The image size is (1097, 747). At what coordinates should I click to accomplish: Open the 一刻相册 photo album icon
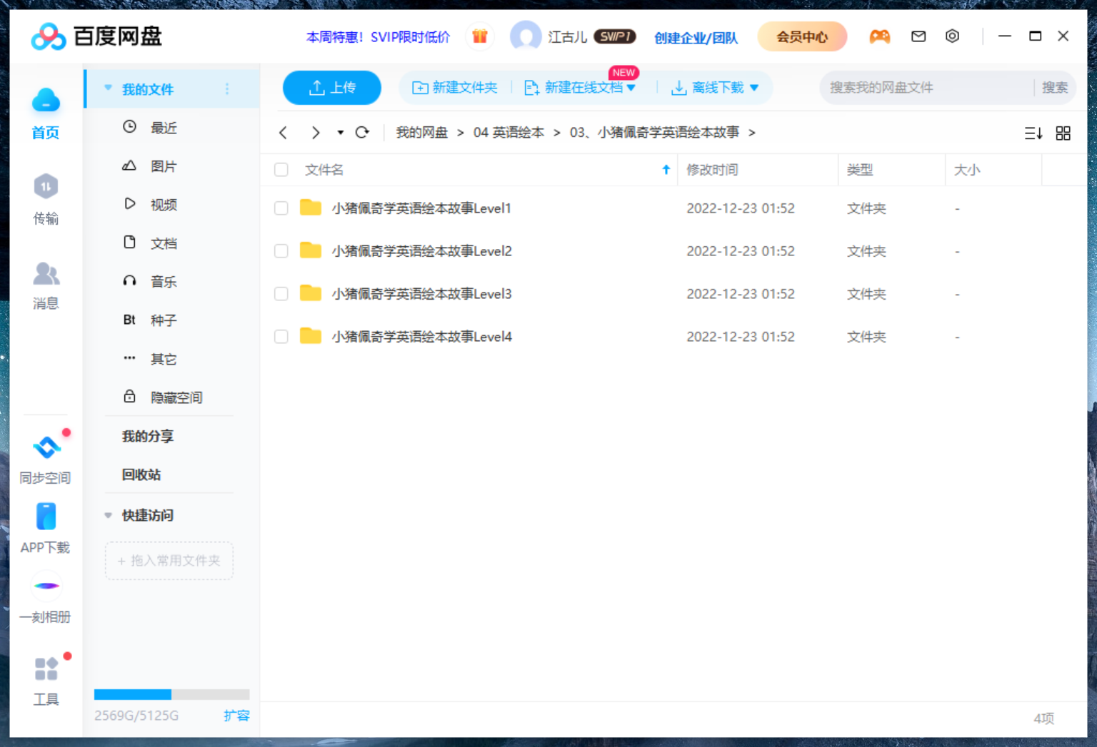click(x=45, y=586)
